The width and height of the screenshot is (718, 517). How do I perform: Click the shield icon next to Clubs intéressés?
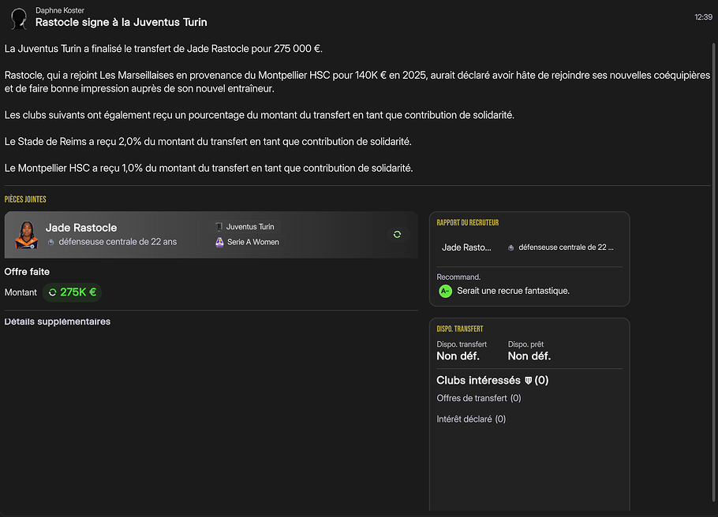(x=528, y=381)
